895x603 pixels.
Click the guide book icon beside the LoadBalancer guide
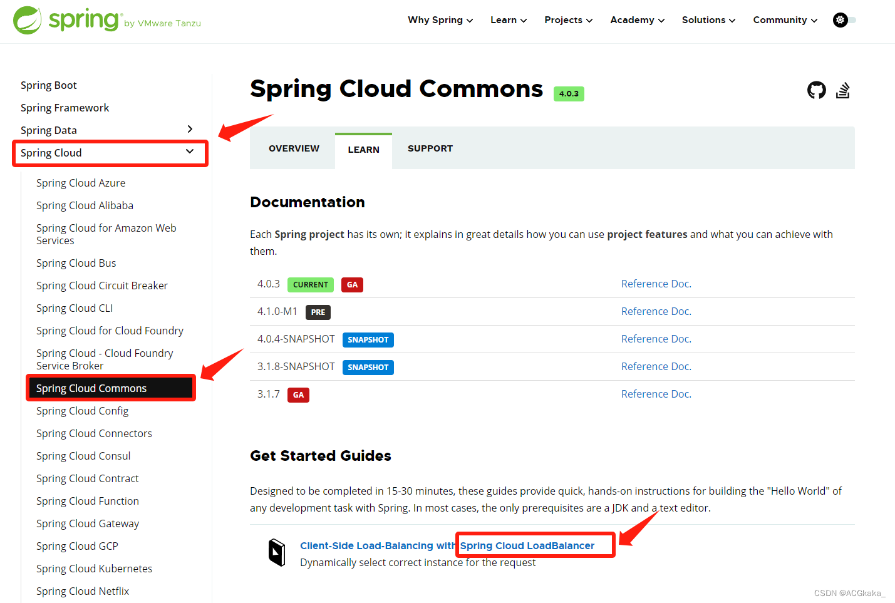click(277, 552)
